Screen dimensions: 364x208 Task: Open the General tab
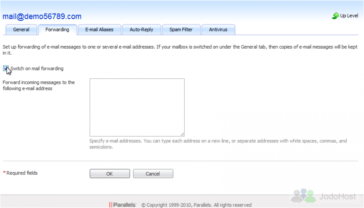[21, 30]
